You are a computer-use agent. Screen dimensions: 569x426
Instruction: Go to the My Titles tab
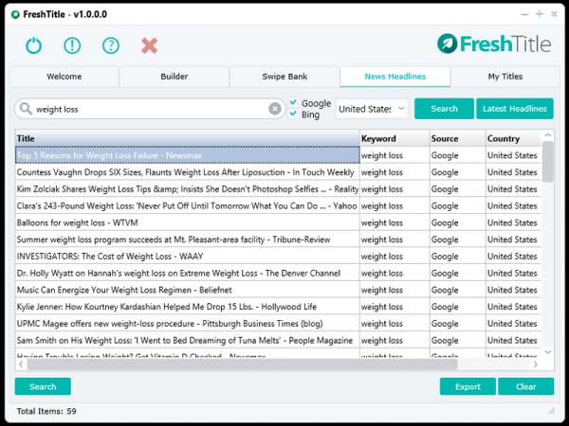505,77
